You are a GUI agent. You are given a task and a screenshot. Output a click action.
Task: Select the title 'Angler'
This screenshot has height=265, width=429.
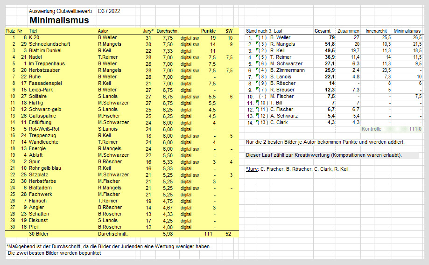36,208
